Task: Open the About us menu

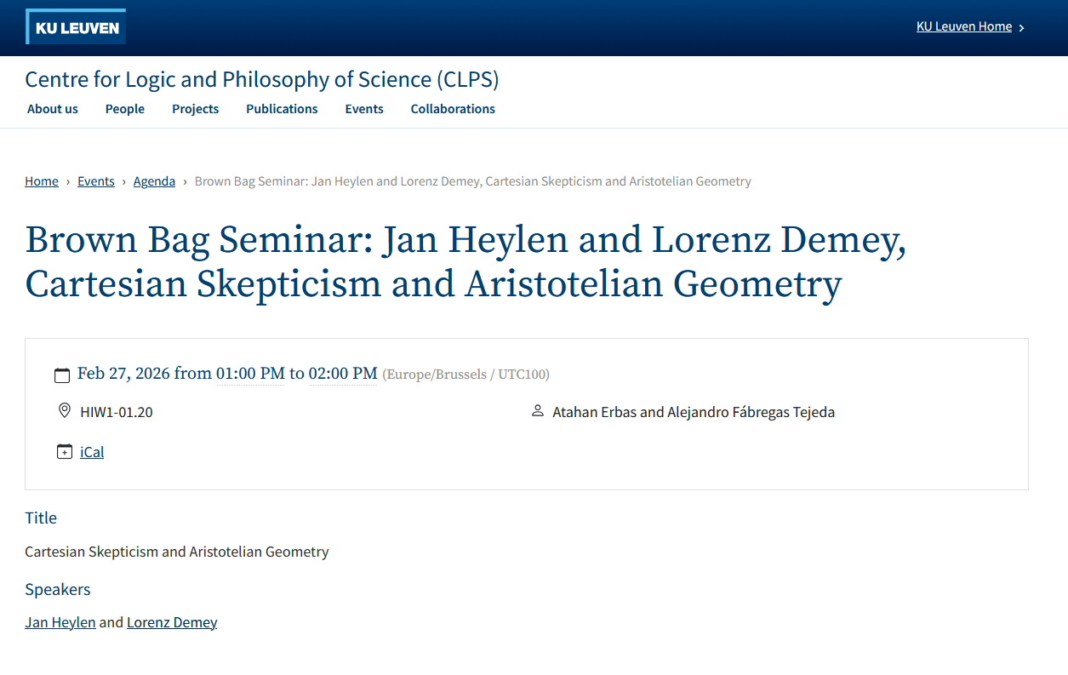Action: (53, 109)
